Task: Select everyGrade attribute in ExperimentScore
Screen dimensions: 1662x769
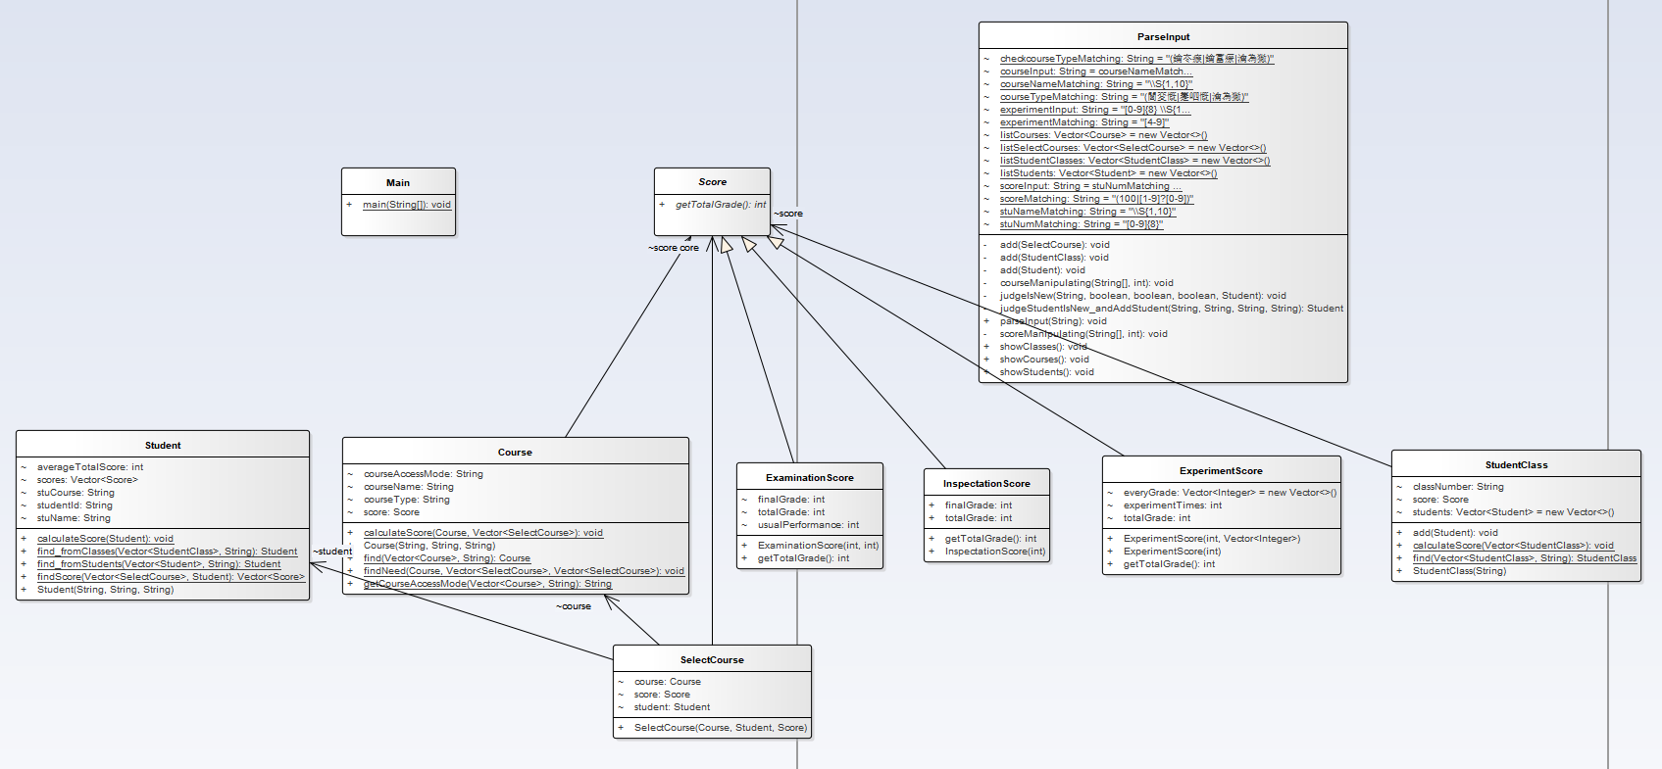Action: [1230, 492]
